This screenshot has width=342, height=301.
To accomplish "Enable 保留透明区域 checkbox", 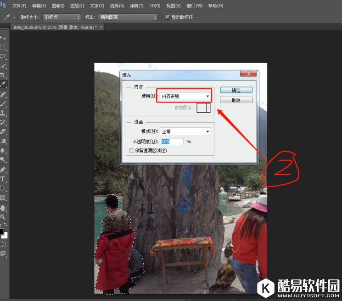I will click(132, 150).
